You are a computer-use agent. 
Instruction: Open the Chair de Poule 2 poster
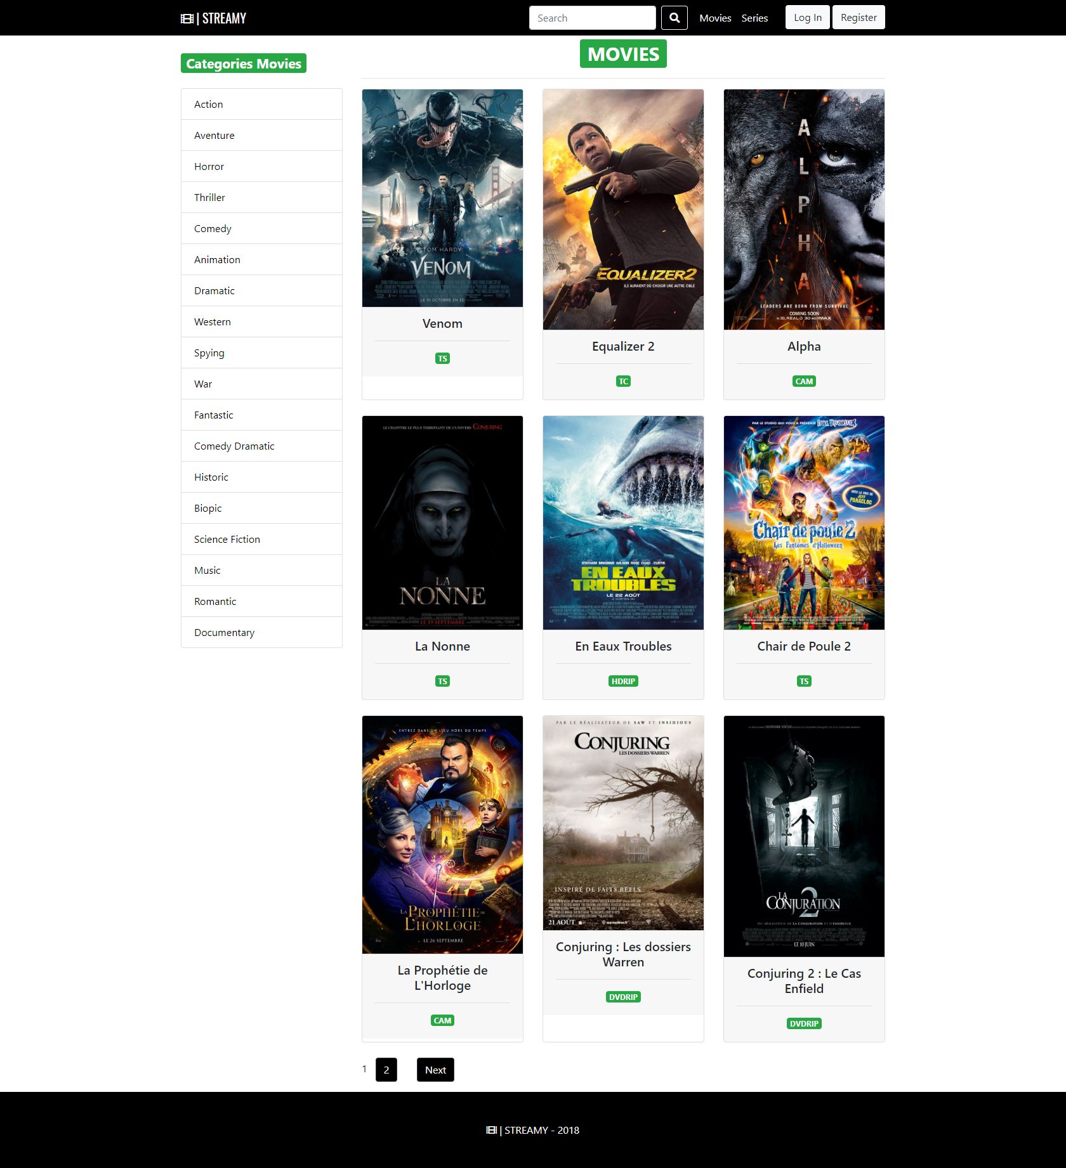(x=804, y=522)
